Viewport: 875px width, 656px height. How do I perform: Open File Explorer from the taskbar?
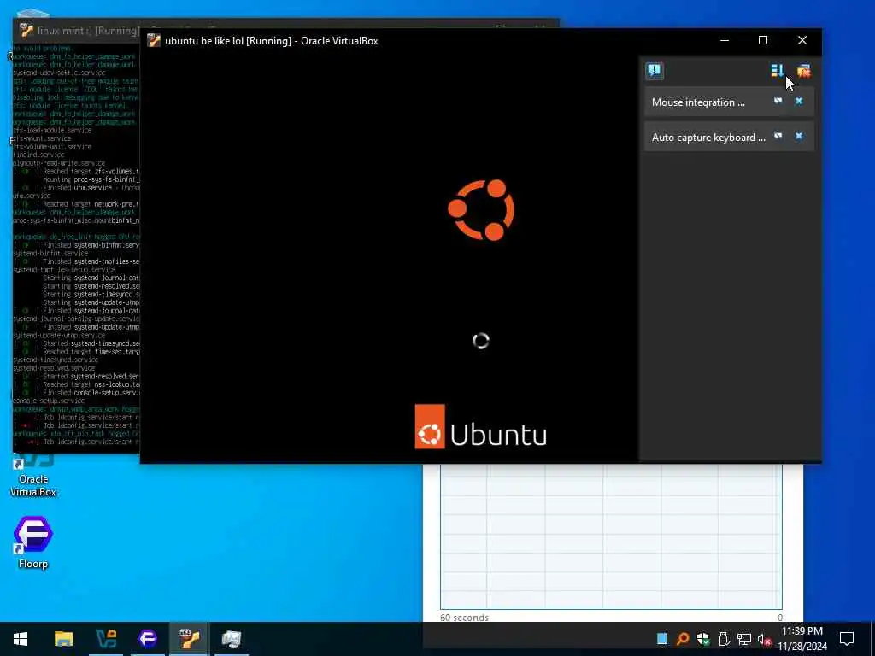[63, 639]
